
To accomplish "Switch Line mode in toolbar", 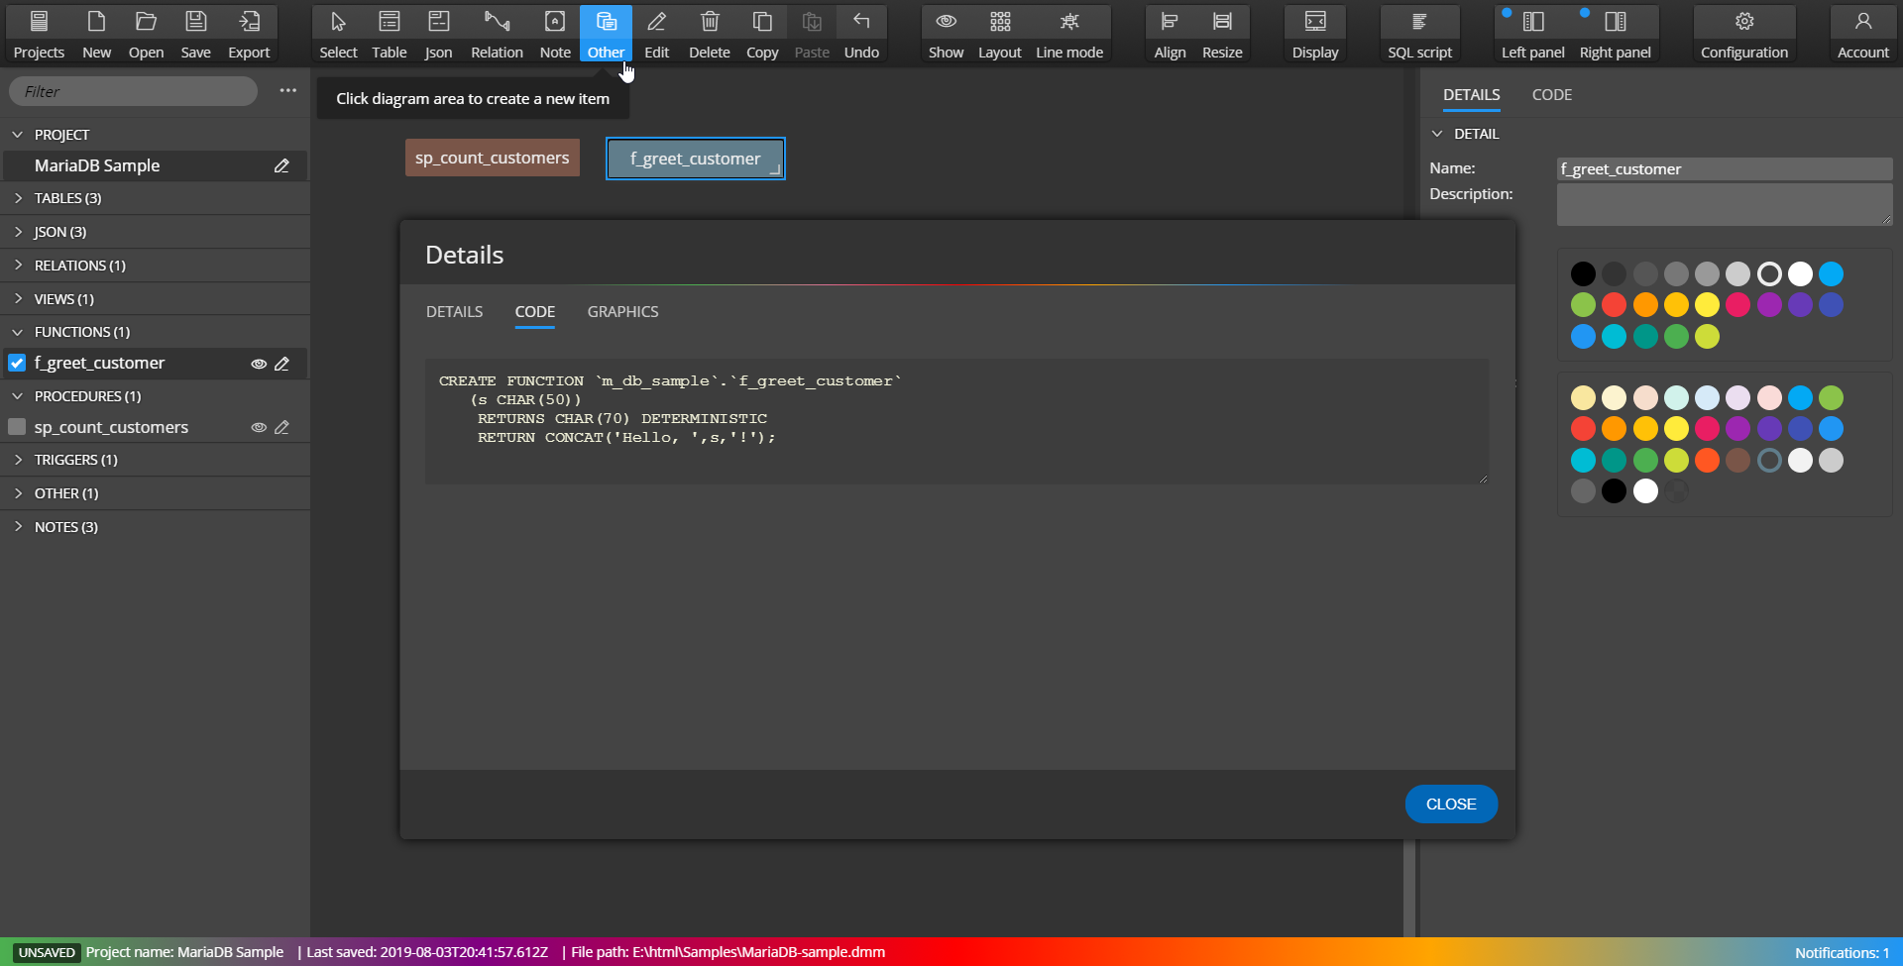I will [x=1069, y=35].
